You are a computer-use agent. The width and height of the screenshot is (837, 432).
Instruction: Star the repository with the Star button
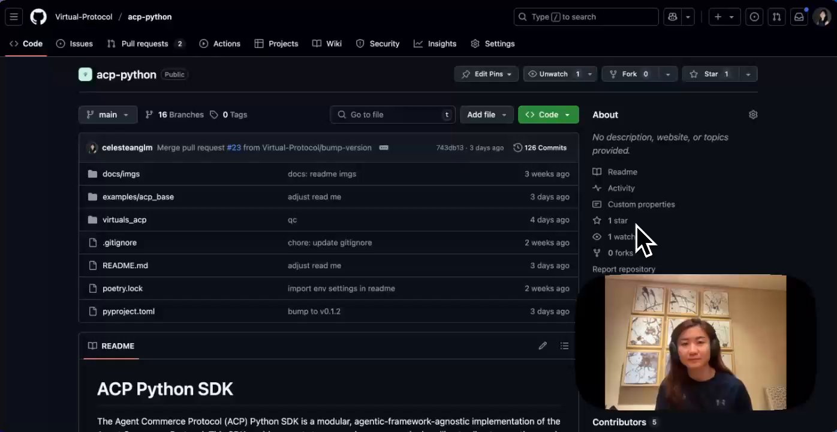click(x=710, y=74)
